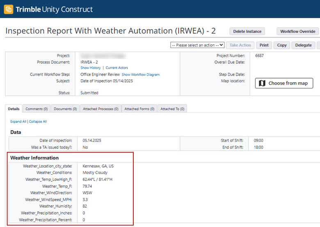Image resolution: width=320 pixels, height=227 pixels.
Task: Click the location value Kennesaw, GA, US
Action: (98, 166)
